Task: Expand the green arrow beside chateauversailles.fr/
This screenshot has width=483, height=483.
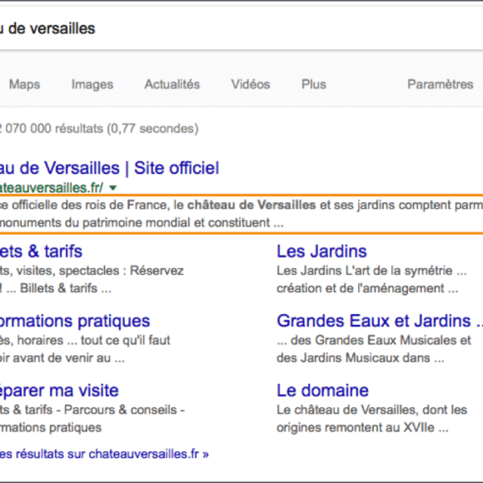Action: (x=113, y=187)
